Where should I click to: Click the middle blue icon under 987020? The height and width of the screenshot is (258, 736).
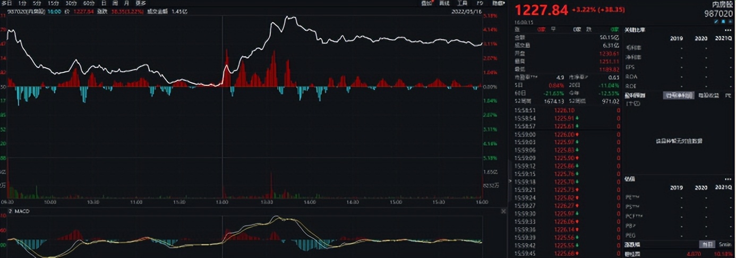723,22
